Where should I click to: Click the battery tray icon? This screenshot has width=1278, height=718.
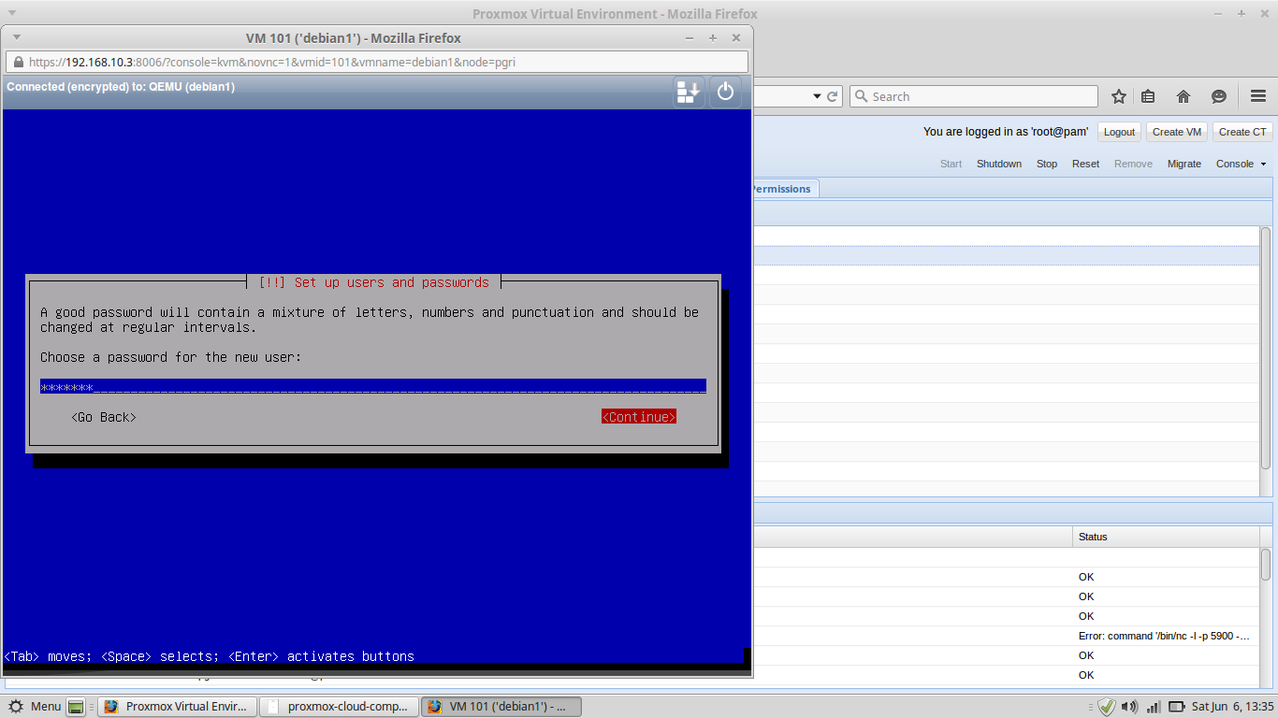pos(1175,707)
